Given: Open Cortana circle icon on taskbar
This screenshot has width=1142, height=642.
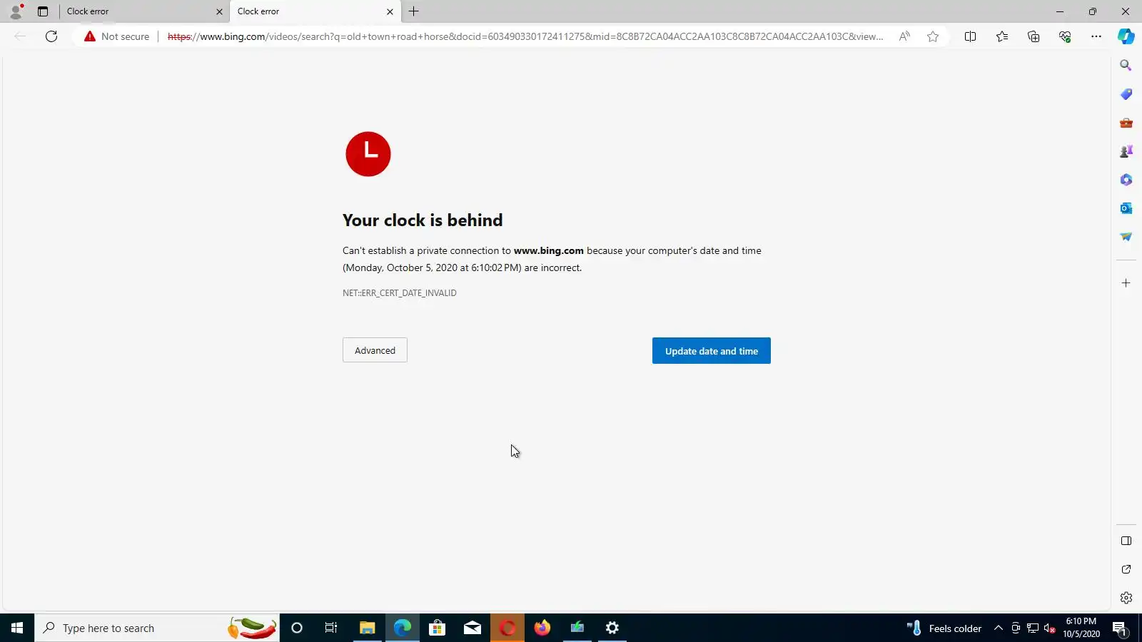Looking at the screenshot, I should point(297,628).
